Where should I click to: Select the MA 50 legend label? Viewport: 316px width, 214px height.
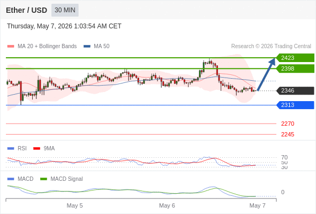pyautogui.click(x=102, y=47)
